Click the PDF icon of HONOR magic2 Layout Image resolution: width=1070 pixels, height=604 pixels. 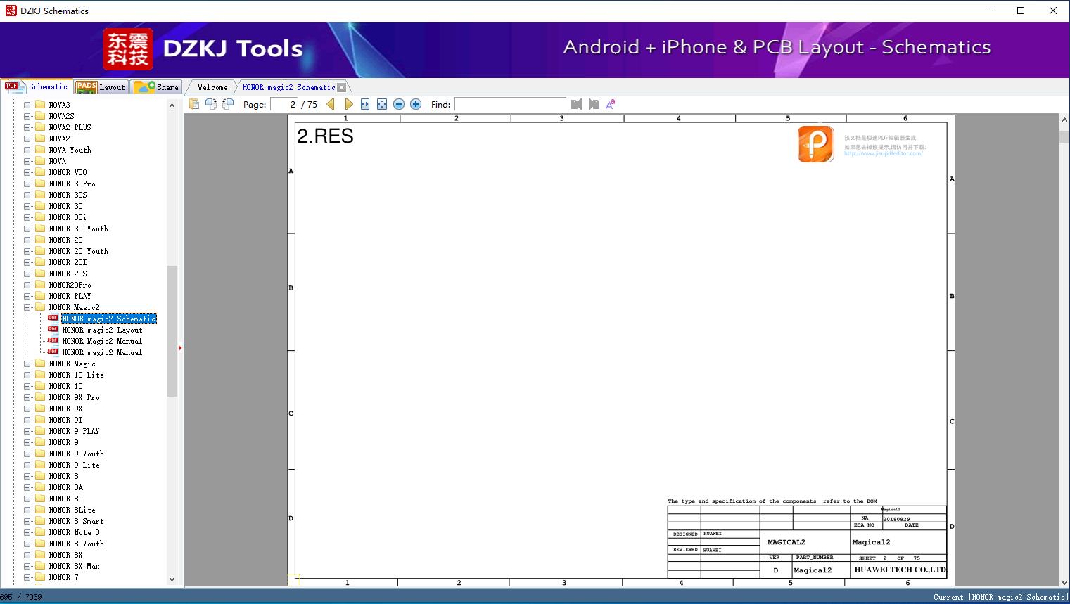point(53,330)
